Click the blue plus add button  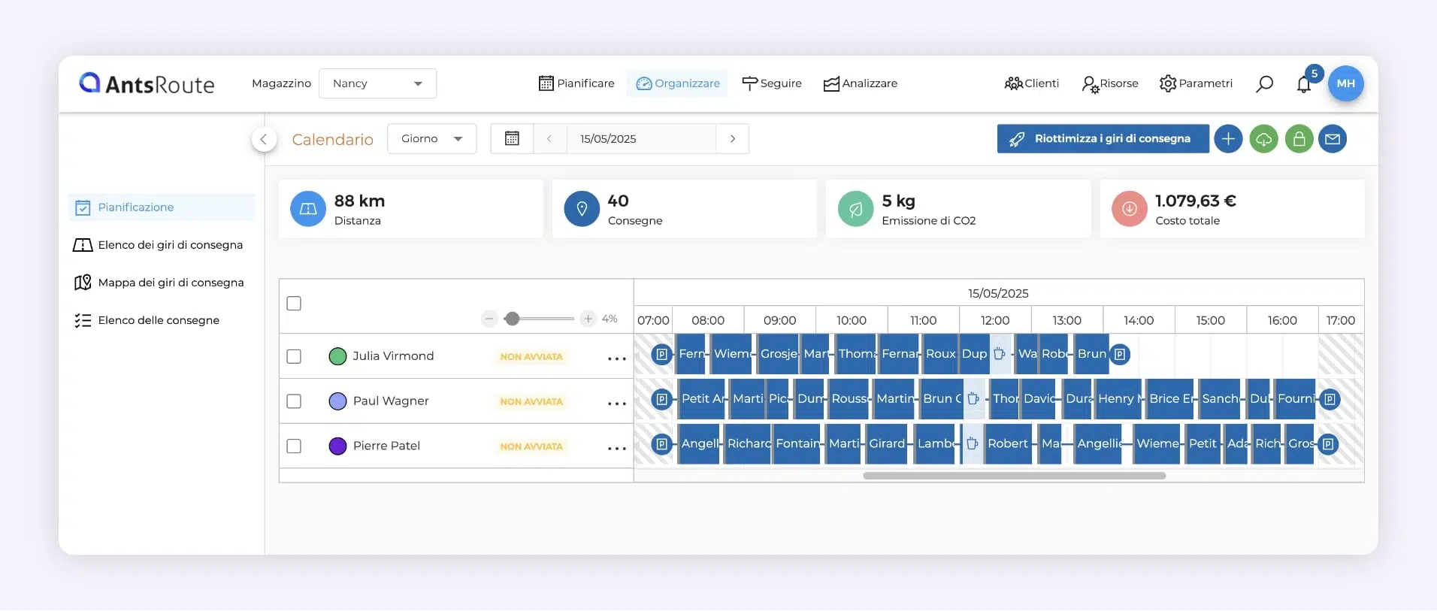pos(1228,139)
